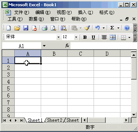Select column B header
Viewport: 138px width, 132px height.
54,54
